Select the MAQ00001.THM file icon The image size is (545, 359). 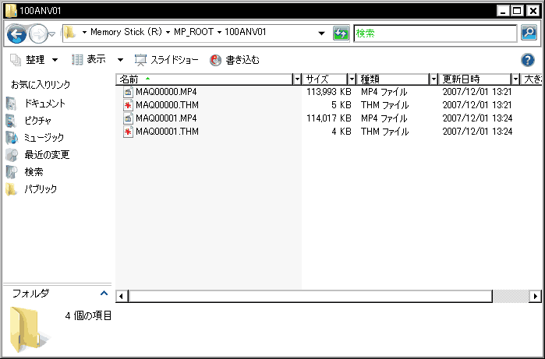pyautogui.click(x=128, y=132)
